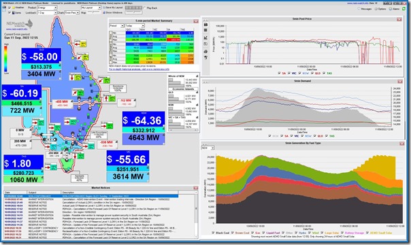Click the Market Notices vertical scrollbar
This screenshot has width=411, height=245.
tap(196, 215)
